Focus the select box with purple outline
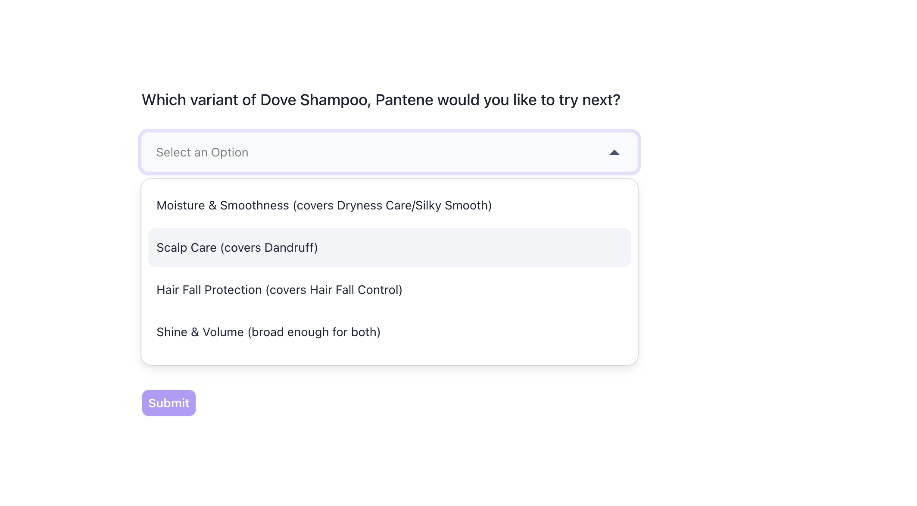This screenshot has height=506, width=917. pos(389,153)
